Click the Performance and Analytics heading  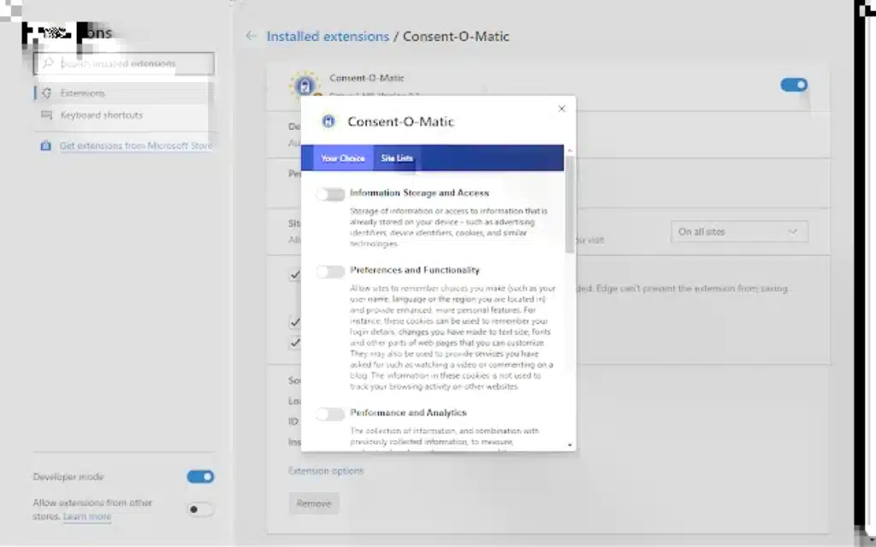click(408, 413)
